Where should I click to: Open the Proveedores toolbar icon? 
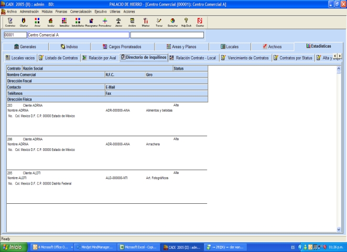pyautogui.click(x=105, y=22)
